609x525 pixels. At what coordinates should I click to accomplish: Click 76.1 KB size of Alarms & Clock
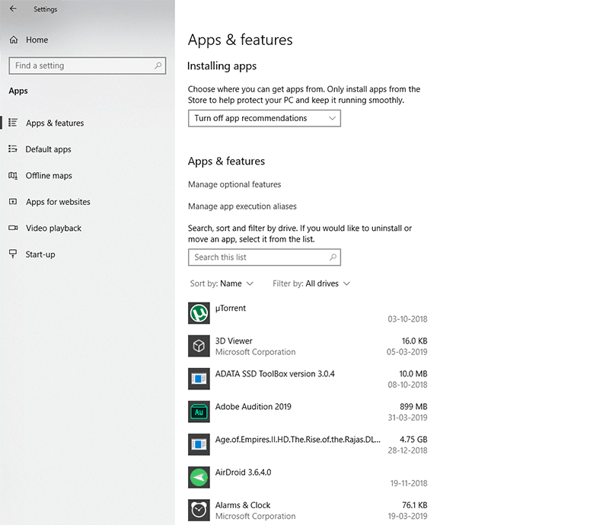pos(414,505)
